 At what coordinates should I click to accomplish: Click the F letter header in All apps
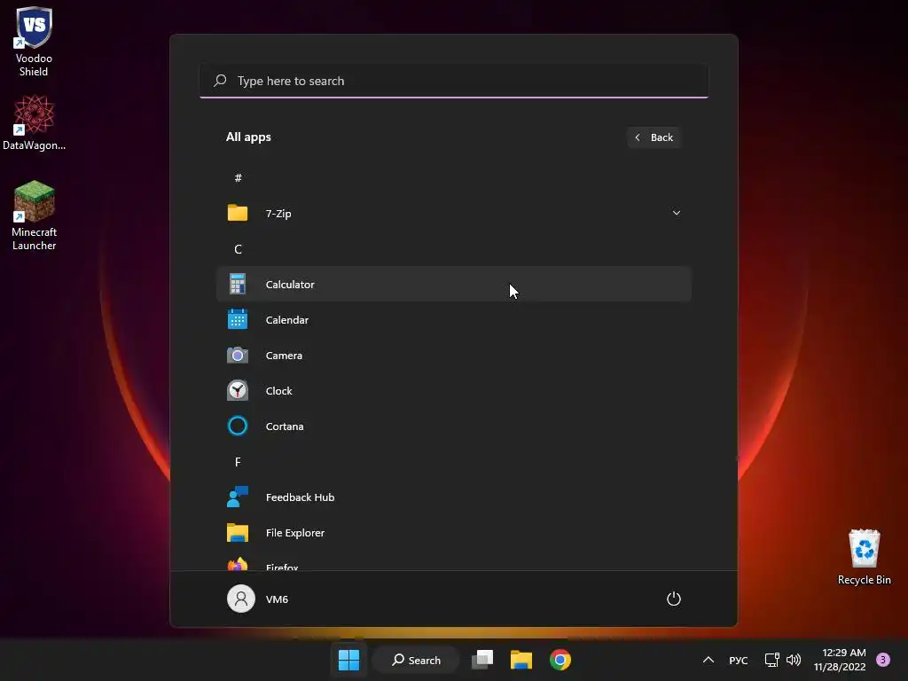(x=238, y=461)
